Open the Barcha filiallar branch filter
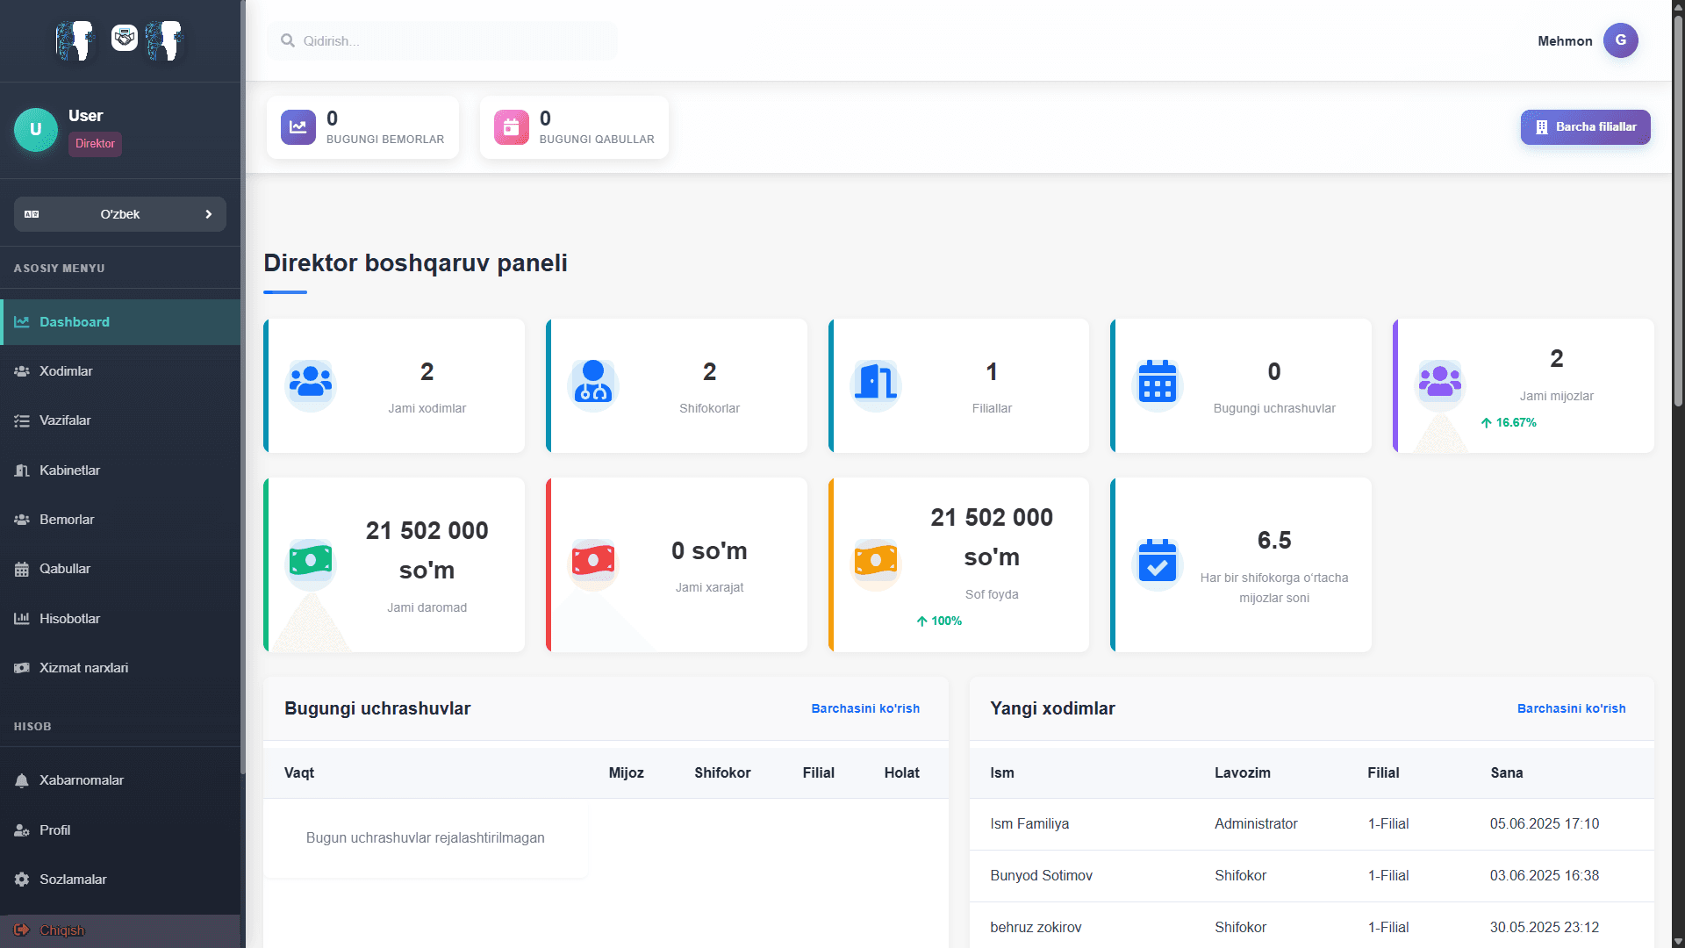The width and height of the screenshot is (1685, 948). pyautogui.click(x=1585, y=127)
